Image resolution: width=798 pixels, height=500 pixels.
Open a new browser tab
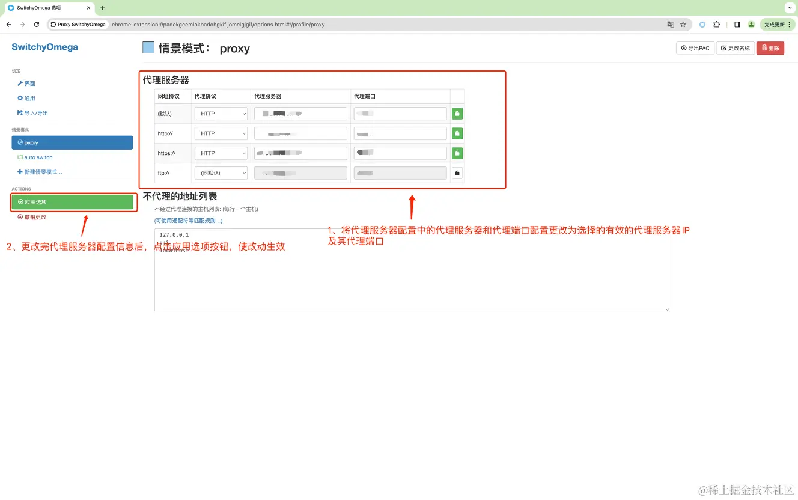[102, 8]
